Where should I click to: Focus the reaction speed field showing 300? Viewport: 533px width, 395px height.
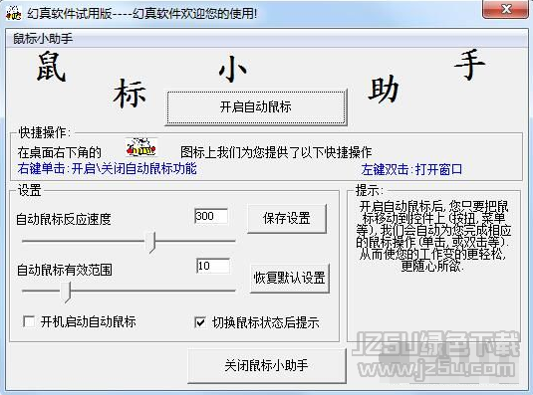(x=211, y=216)
